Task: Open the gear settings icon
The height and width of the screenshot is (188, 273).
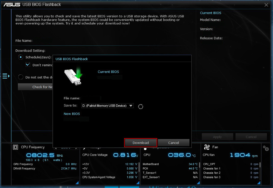Action: click(x=266, y=148)
